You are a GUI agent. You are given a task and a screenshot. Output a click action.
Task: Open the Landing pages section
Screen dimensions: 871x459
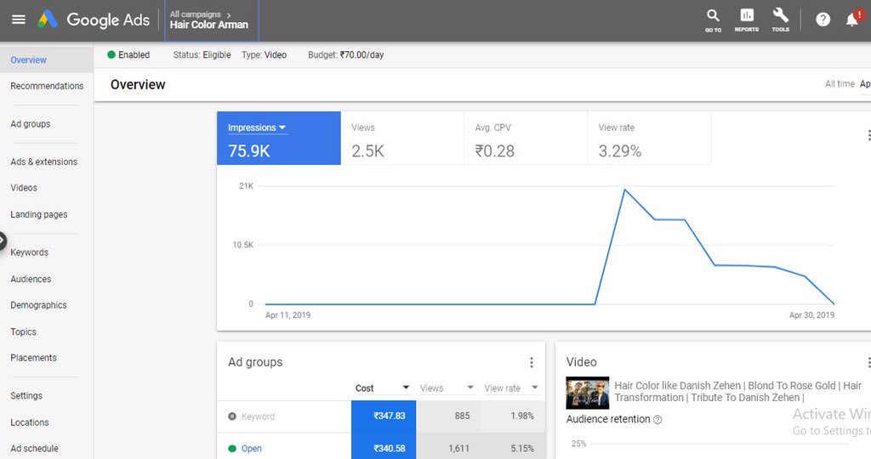pyautogui.click(x=39, y=214)
